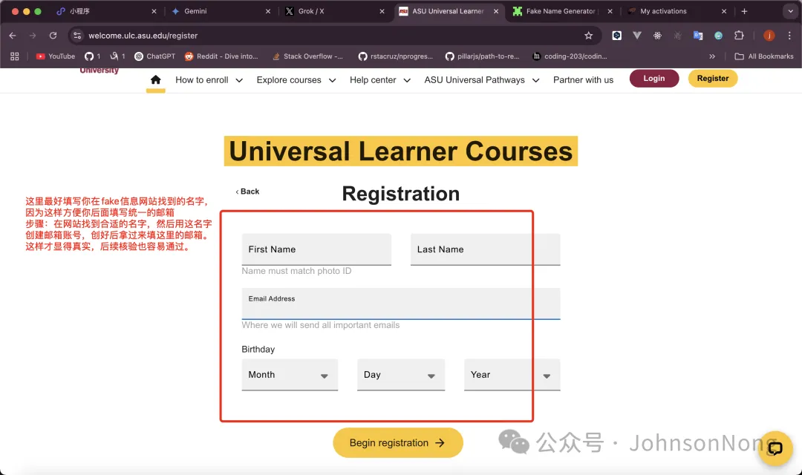Reload the page with the refresh icon

pos(53,36)
